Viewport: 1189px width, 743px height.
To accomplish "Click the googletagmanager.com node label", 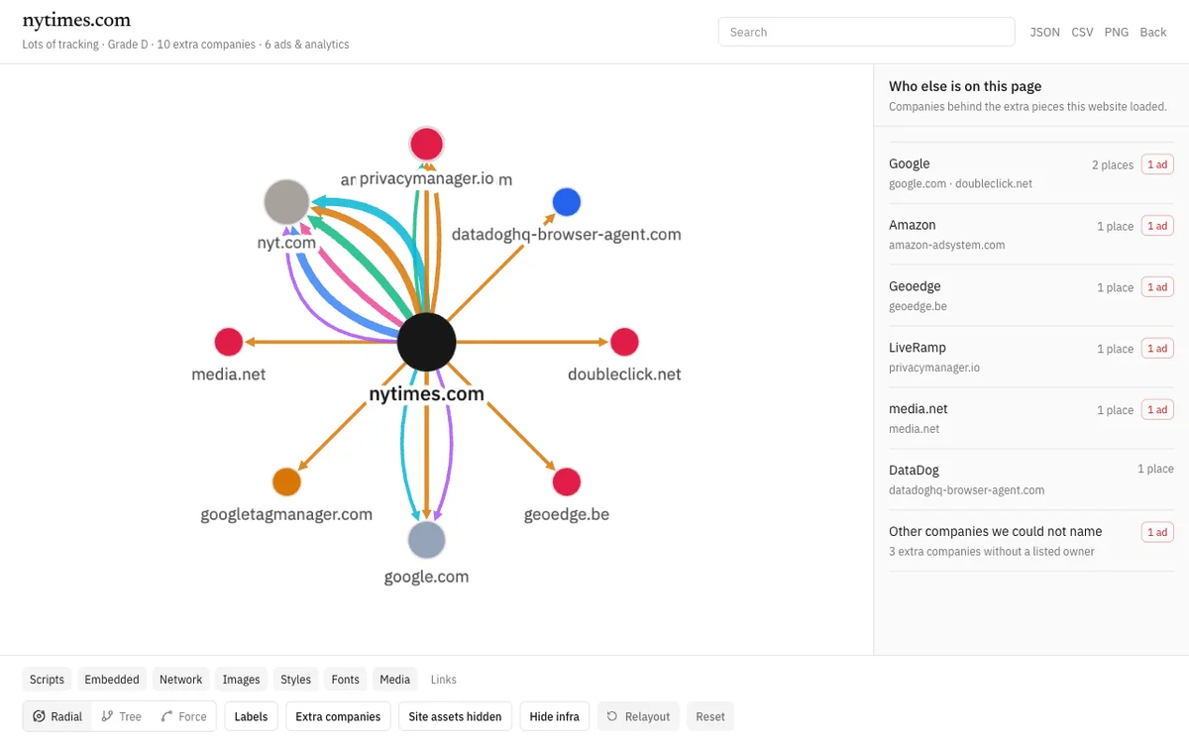I will pyautogui.click(x=286, y=514).
